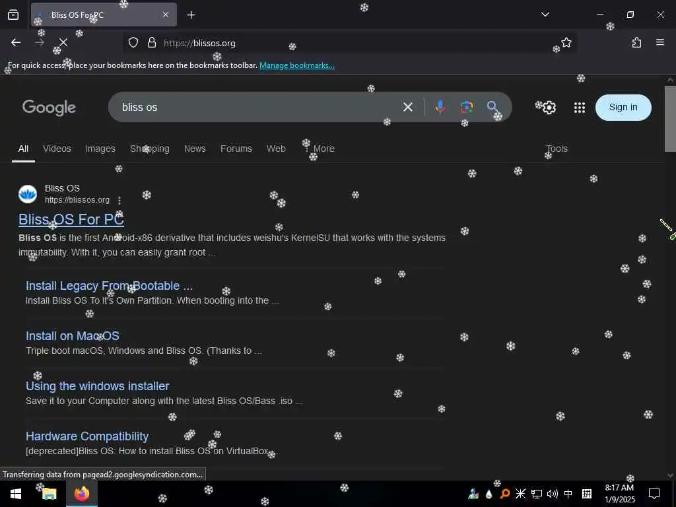676x507 pixels.
Task: Switch to News results tab
Action: [195, 149]
